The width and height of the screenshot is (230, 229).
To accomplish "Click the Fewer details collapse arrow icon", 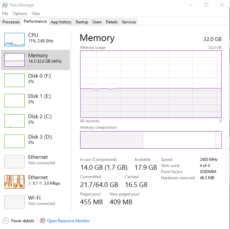I will [5, 221].
